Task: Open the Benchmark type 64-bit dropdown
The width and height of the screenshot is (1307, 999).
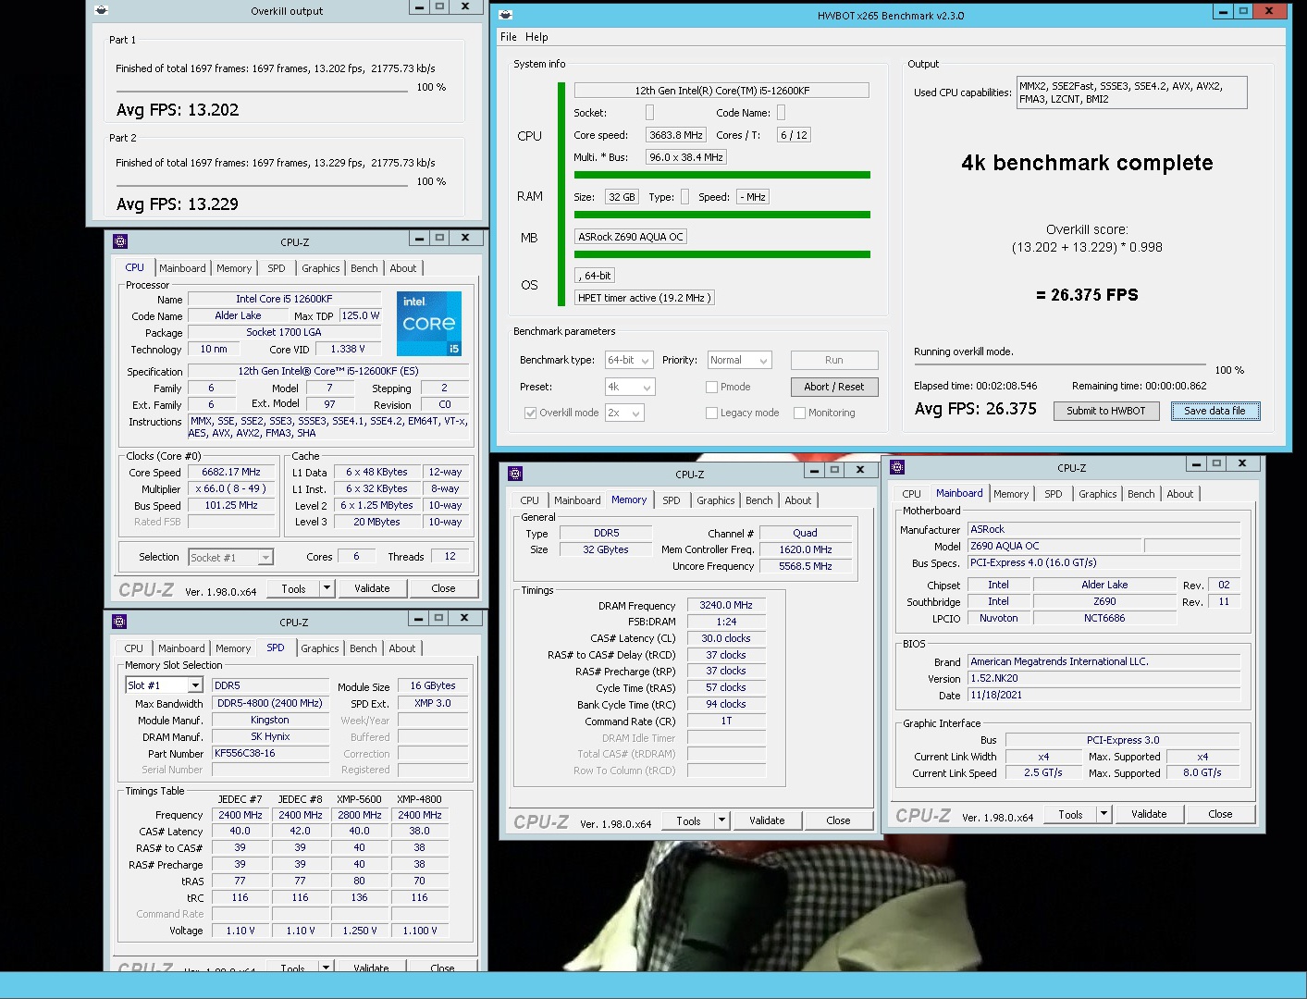Action: point(630,360)
